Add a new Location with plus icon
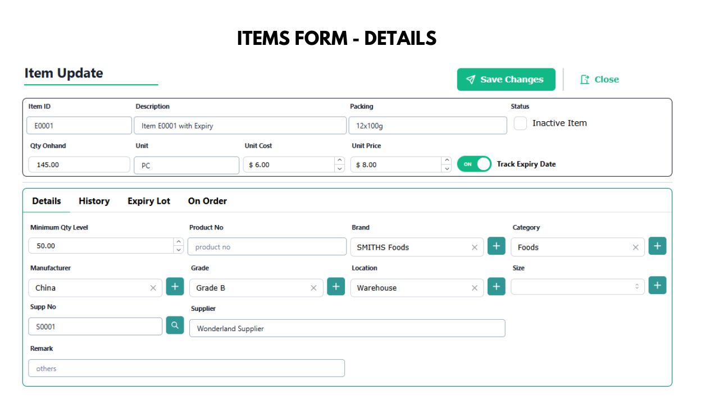Viewport: 719px width, 404px height. point(496,287)
